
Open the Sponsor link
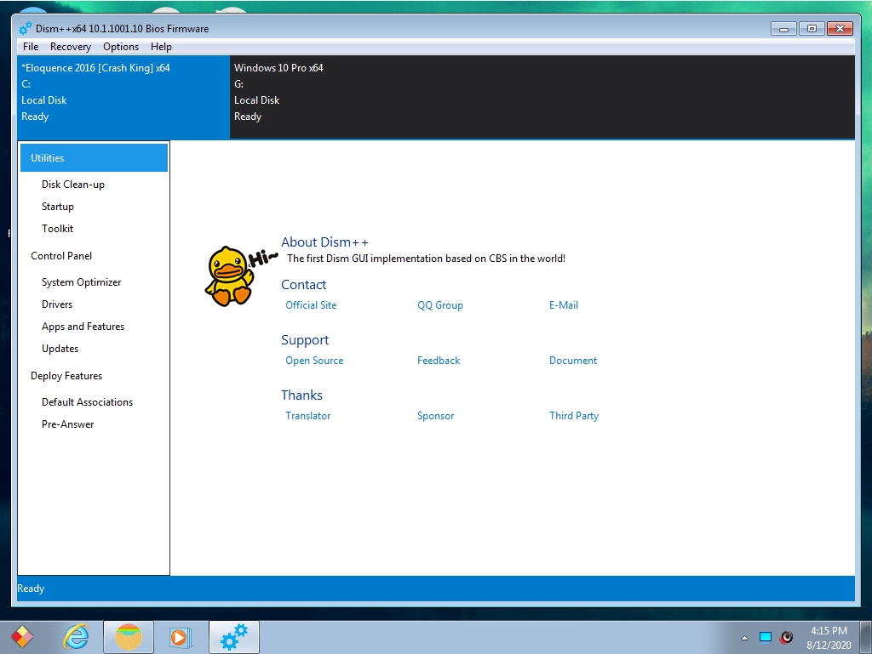[x=435, y=416]
